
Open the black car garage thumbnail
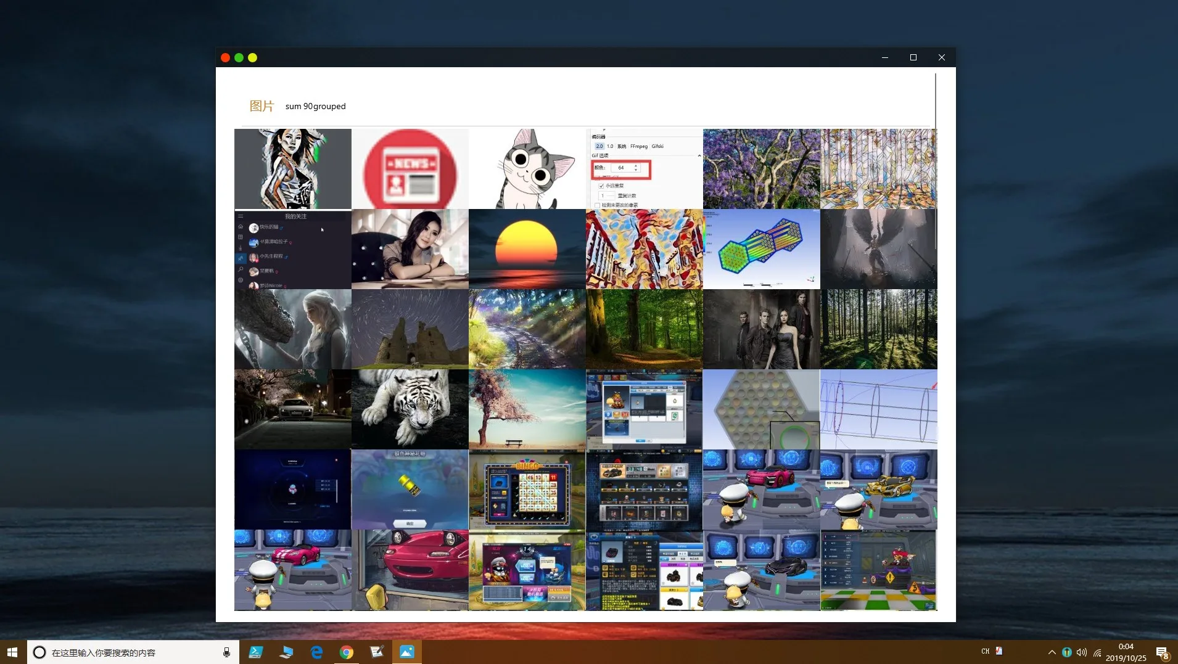762,570
